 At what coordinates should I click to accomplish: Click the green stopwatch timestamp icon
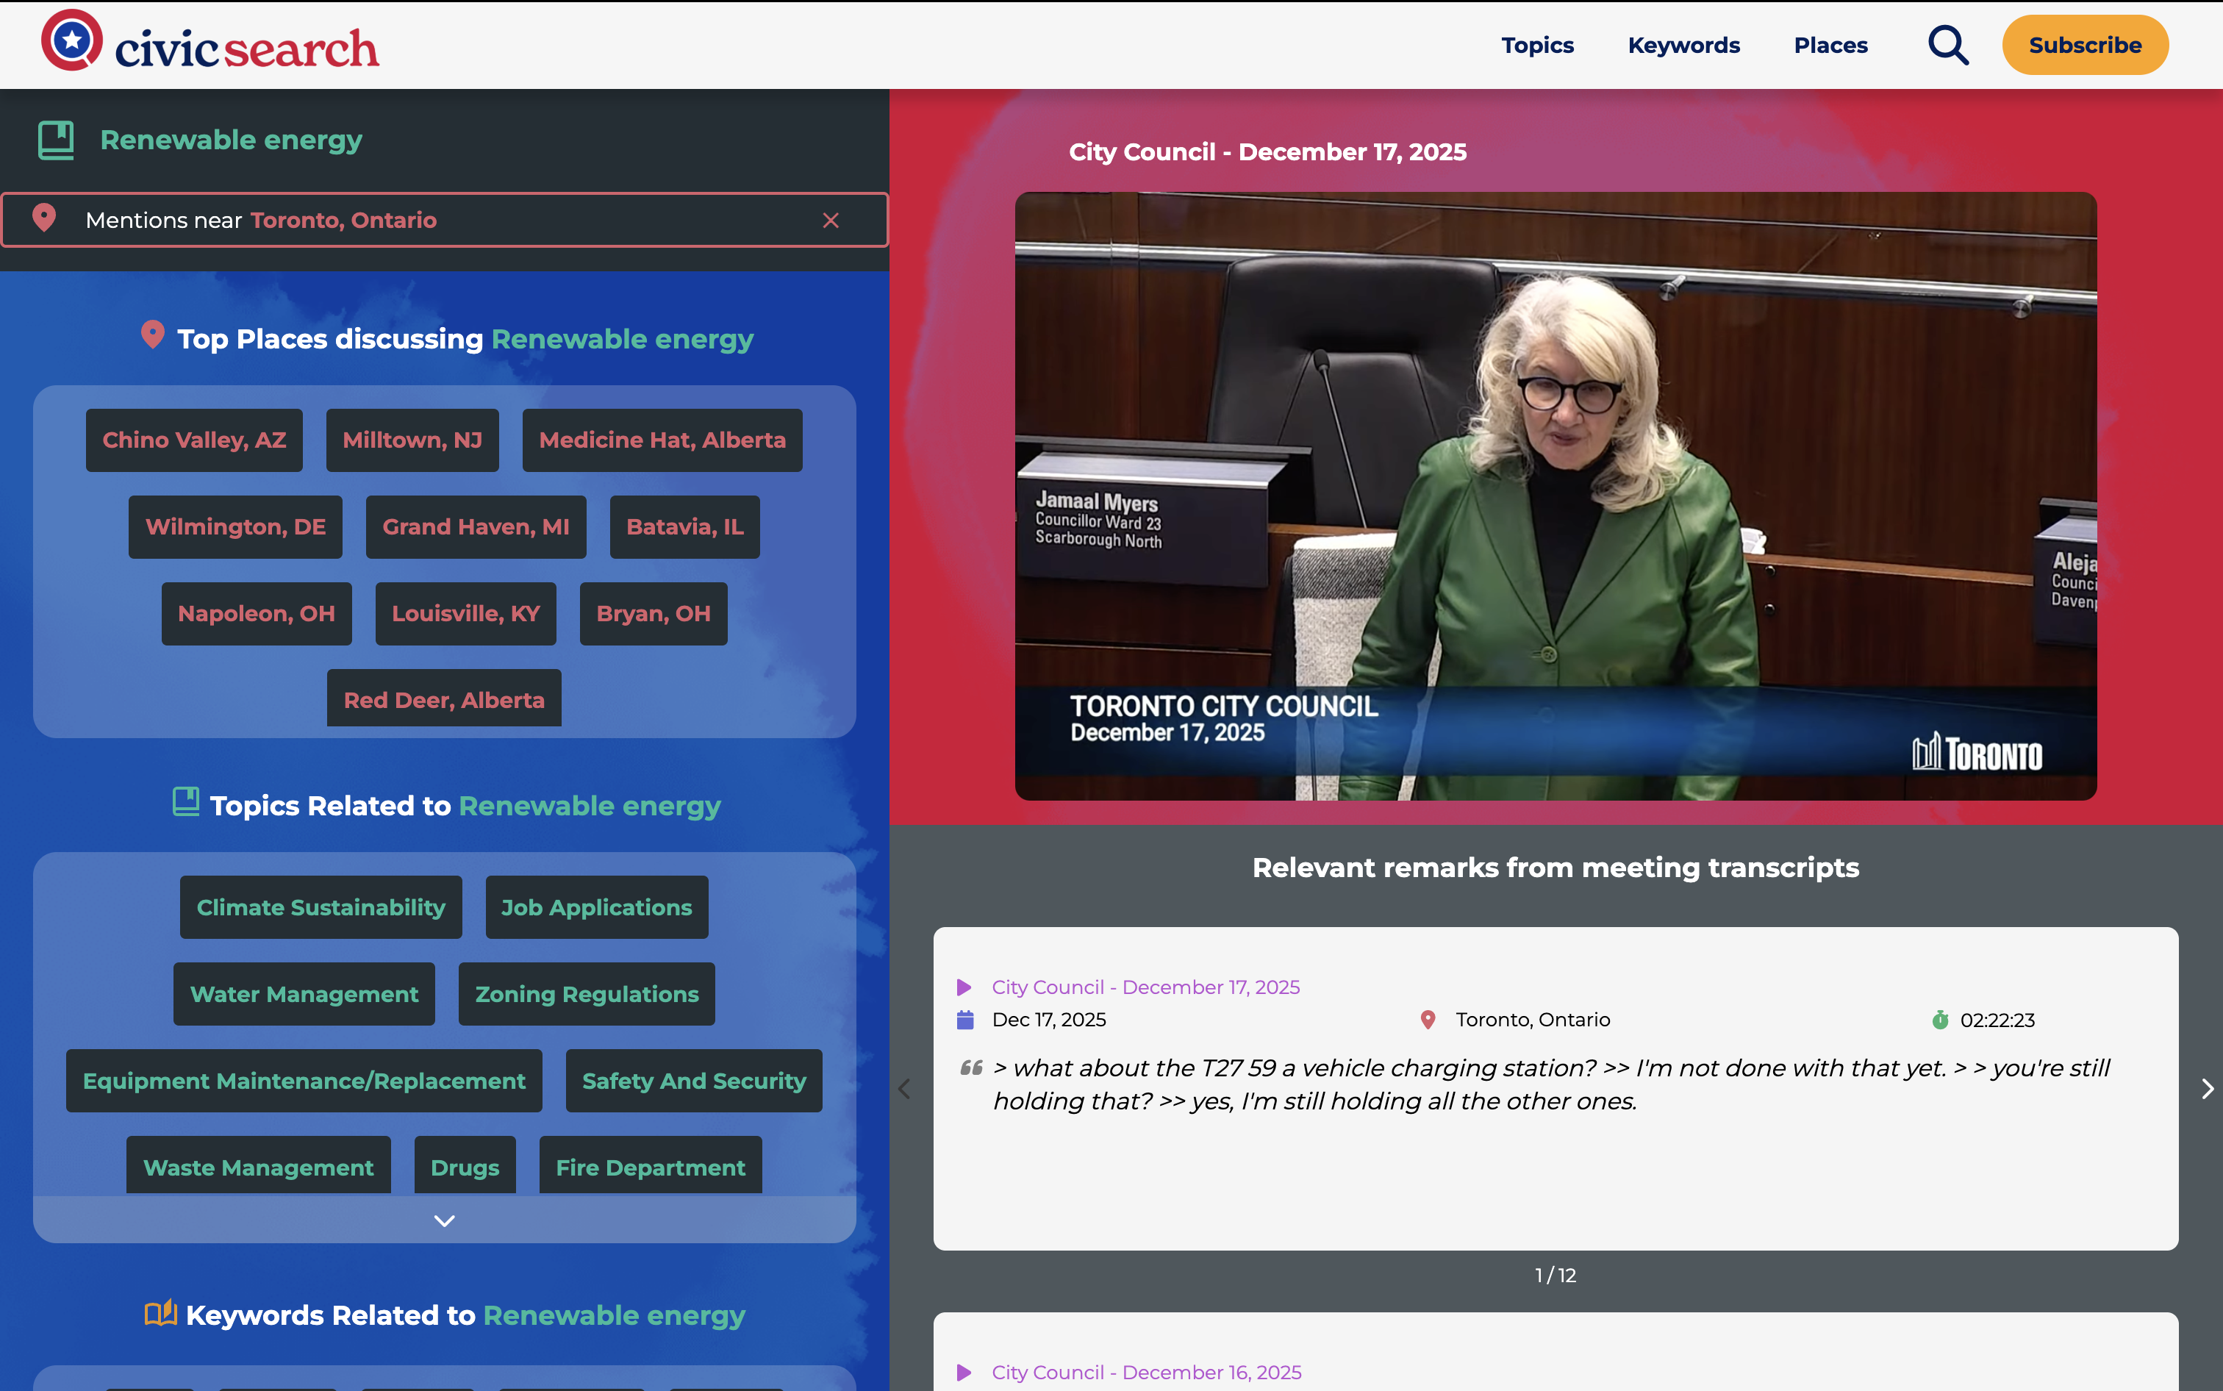(x=1940, y=1019)
